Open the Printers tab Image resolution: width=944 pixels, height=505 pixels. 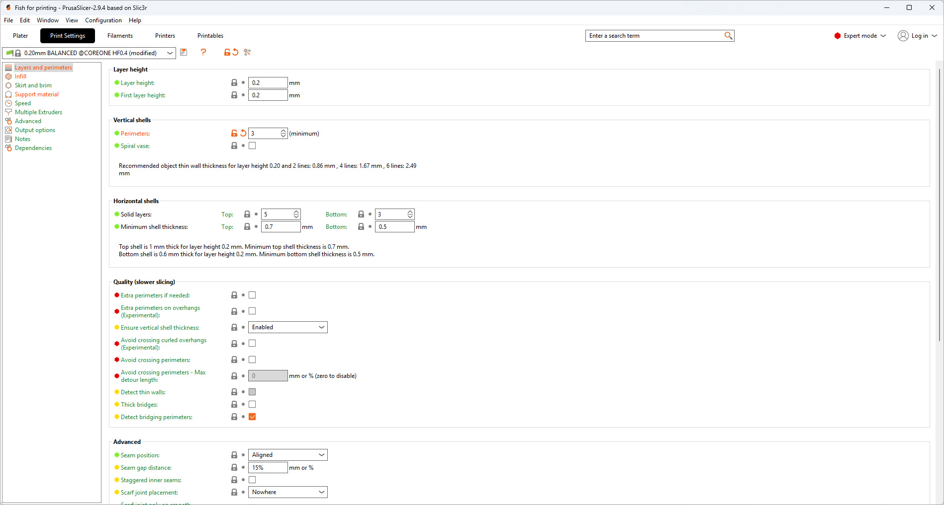(165, 36)
